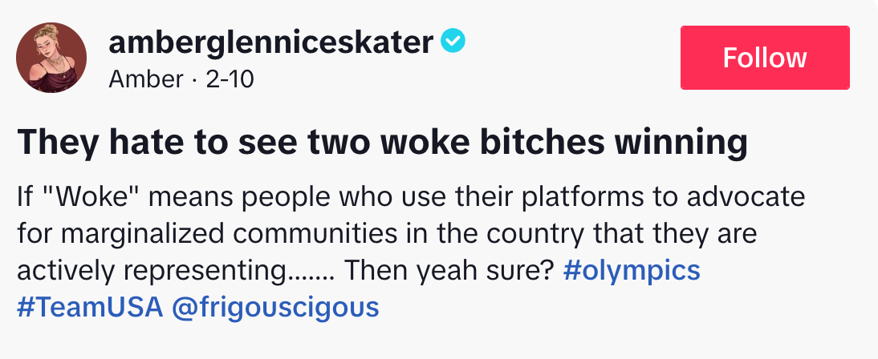Viewport: 878px width, 359px height.
Task: Click the blue verified checkmark badge
Action: [x=454, y=42]
